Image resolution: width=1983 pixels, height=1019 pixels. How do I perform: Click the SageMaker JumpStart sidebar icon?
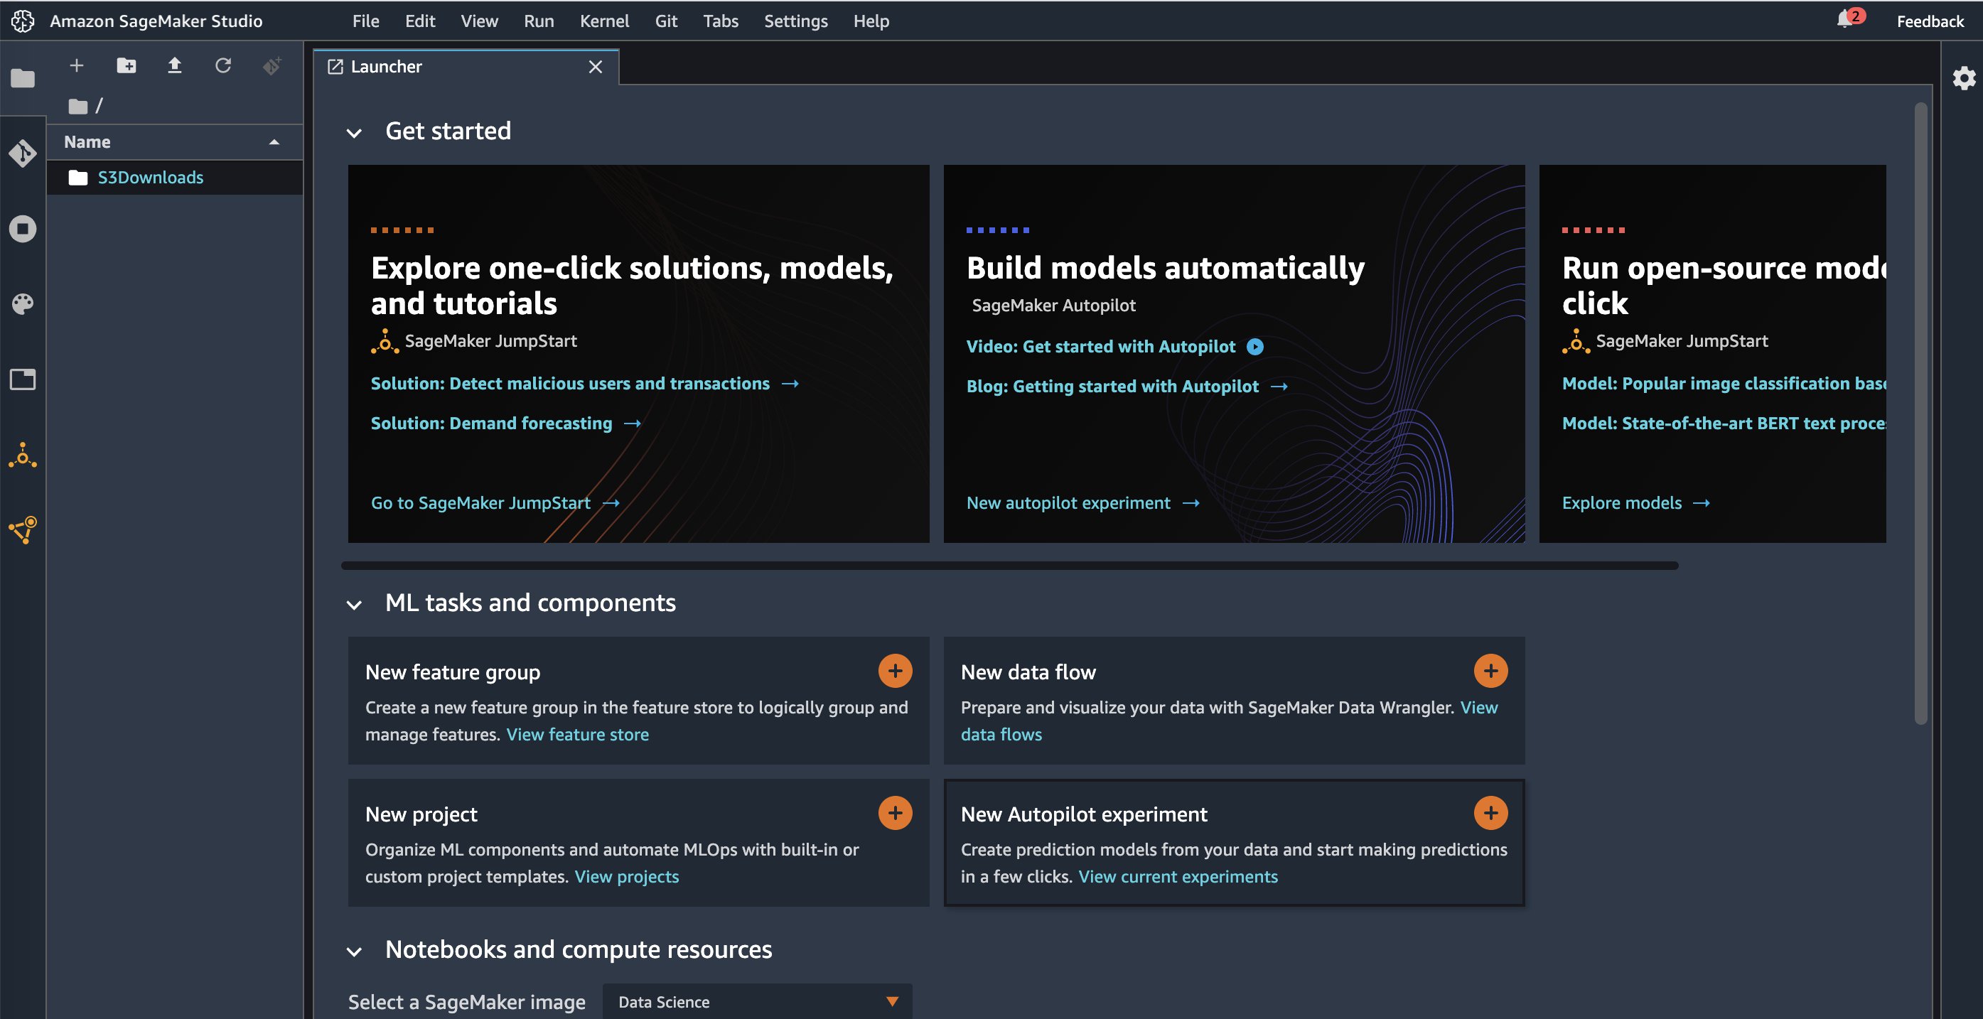[x=22, y=455]
